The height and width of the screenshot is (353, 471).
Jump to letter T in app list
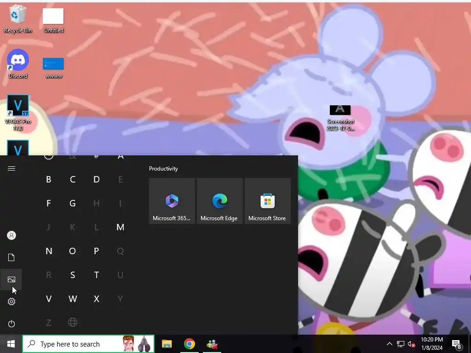[x=97, y=275]
